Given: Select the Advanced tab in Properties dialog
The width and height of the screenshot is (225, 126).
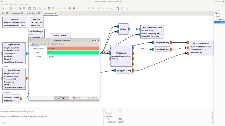Looking at the screenshot, I should (45, 44).
